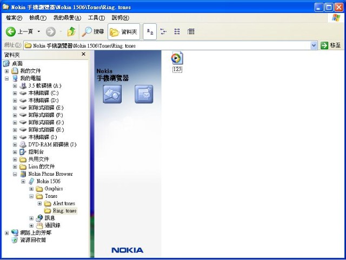Open the address bar dropdown arrow
This screenshot has height=260, width=346.
pos(314,46)
